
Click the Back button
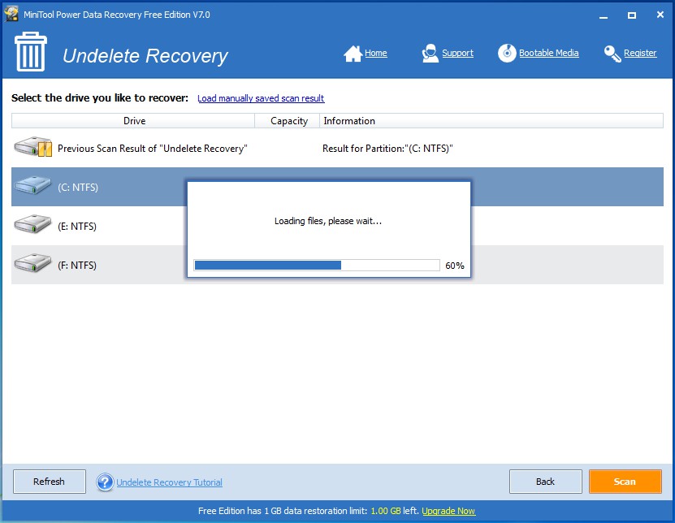[545, 482]
